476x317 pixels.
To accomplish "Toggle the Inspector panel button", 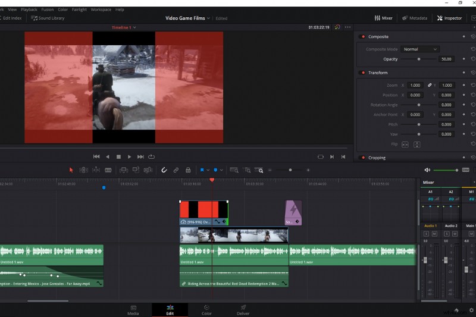I will [450, 18].
